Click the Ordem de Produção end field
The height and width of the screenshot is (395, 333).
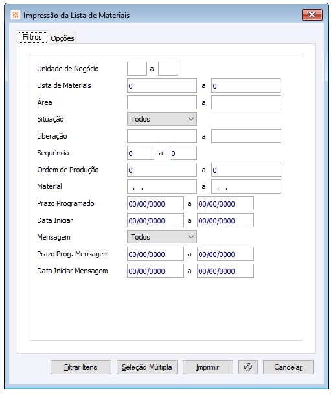point(246,170)
